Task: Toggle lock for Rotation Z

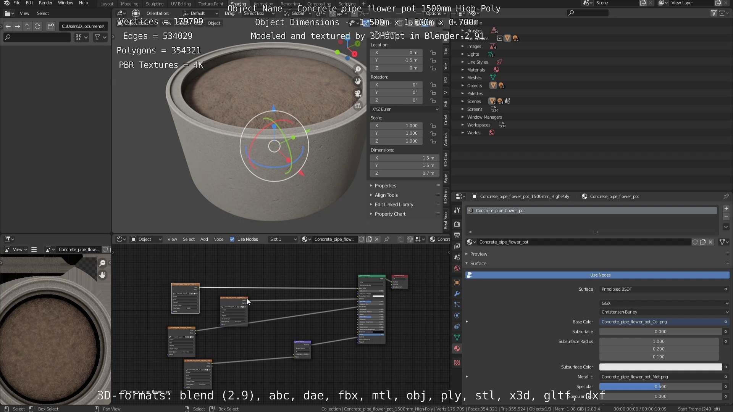Action: pyautogui.click(x=433, y=100)
